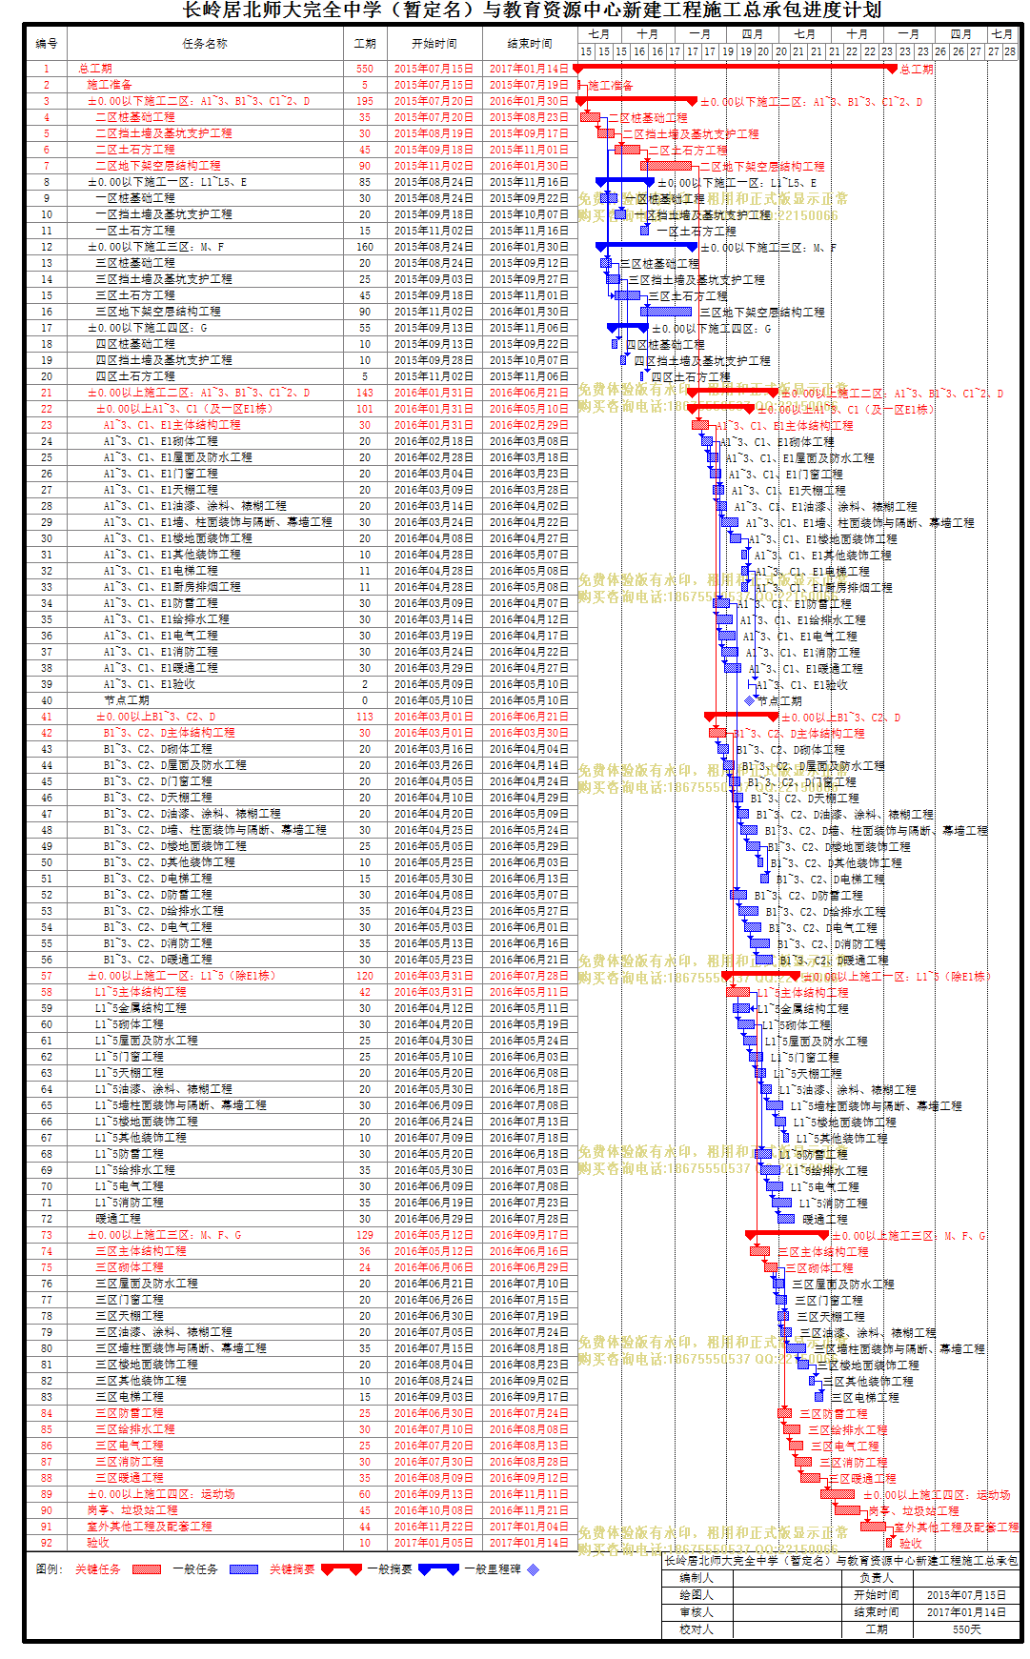Click the 550天 duration value in the title block
This screenshot has height=1659, width=1030.
coord(966,1629)
